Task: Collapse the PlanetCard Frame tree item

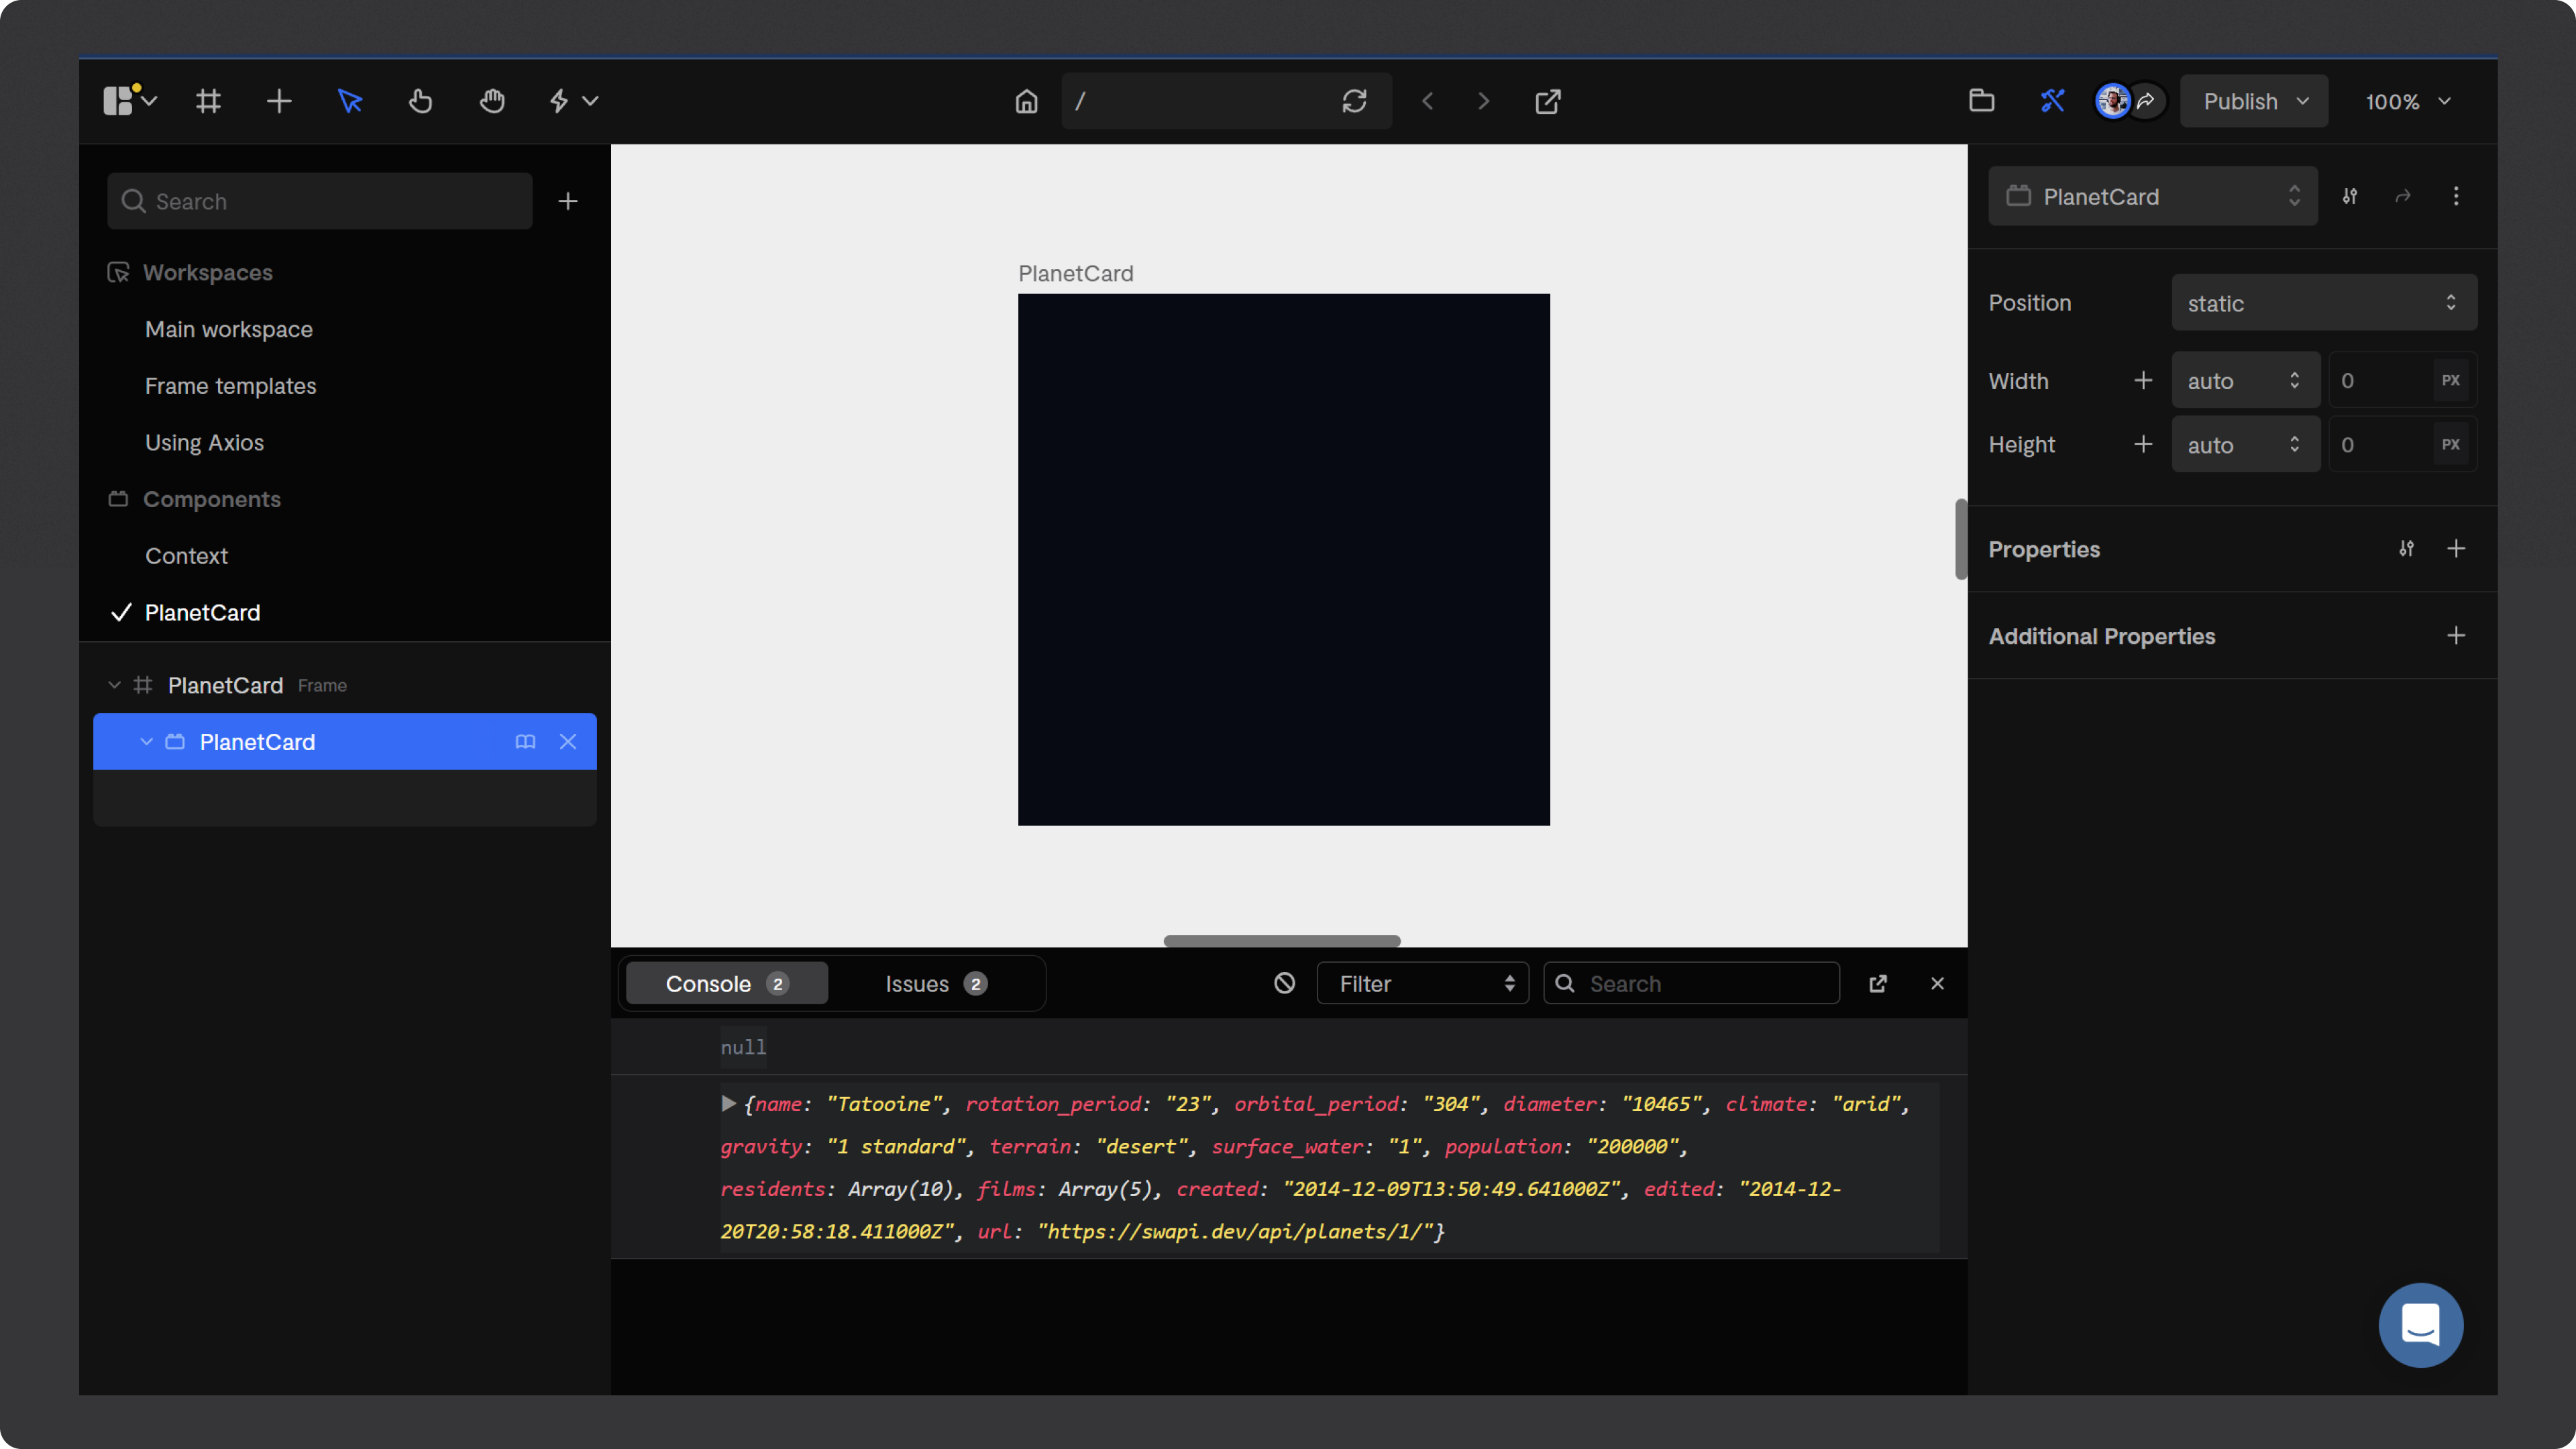Action: [114, 685]
